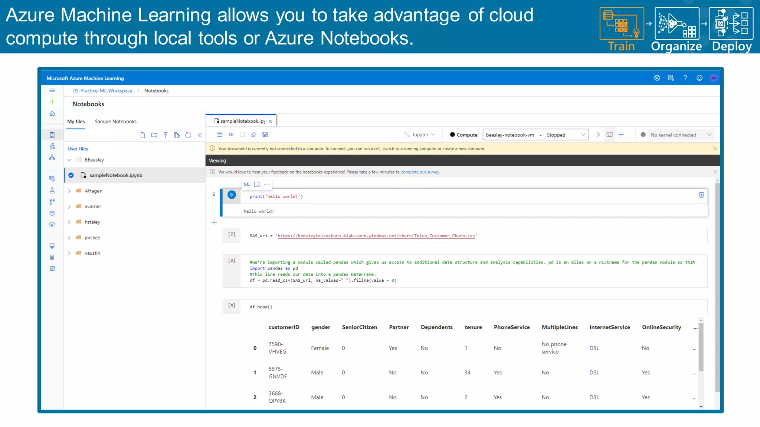Create a new file in file explorer
The height and width of the screenshot is (427, 760).
(143, 135)
